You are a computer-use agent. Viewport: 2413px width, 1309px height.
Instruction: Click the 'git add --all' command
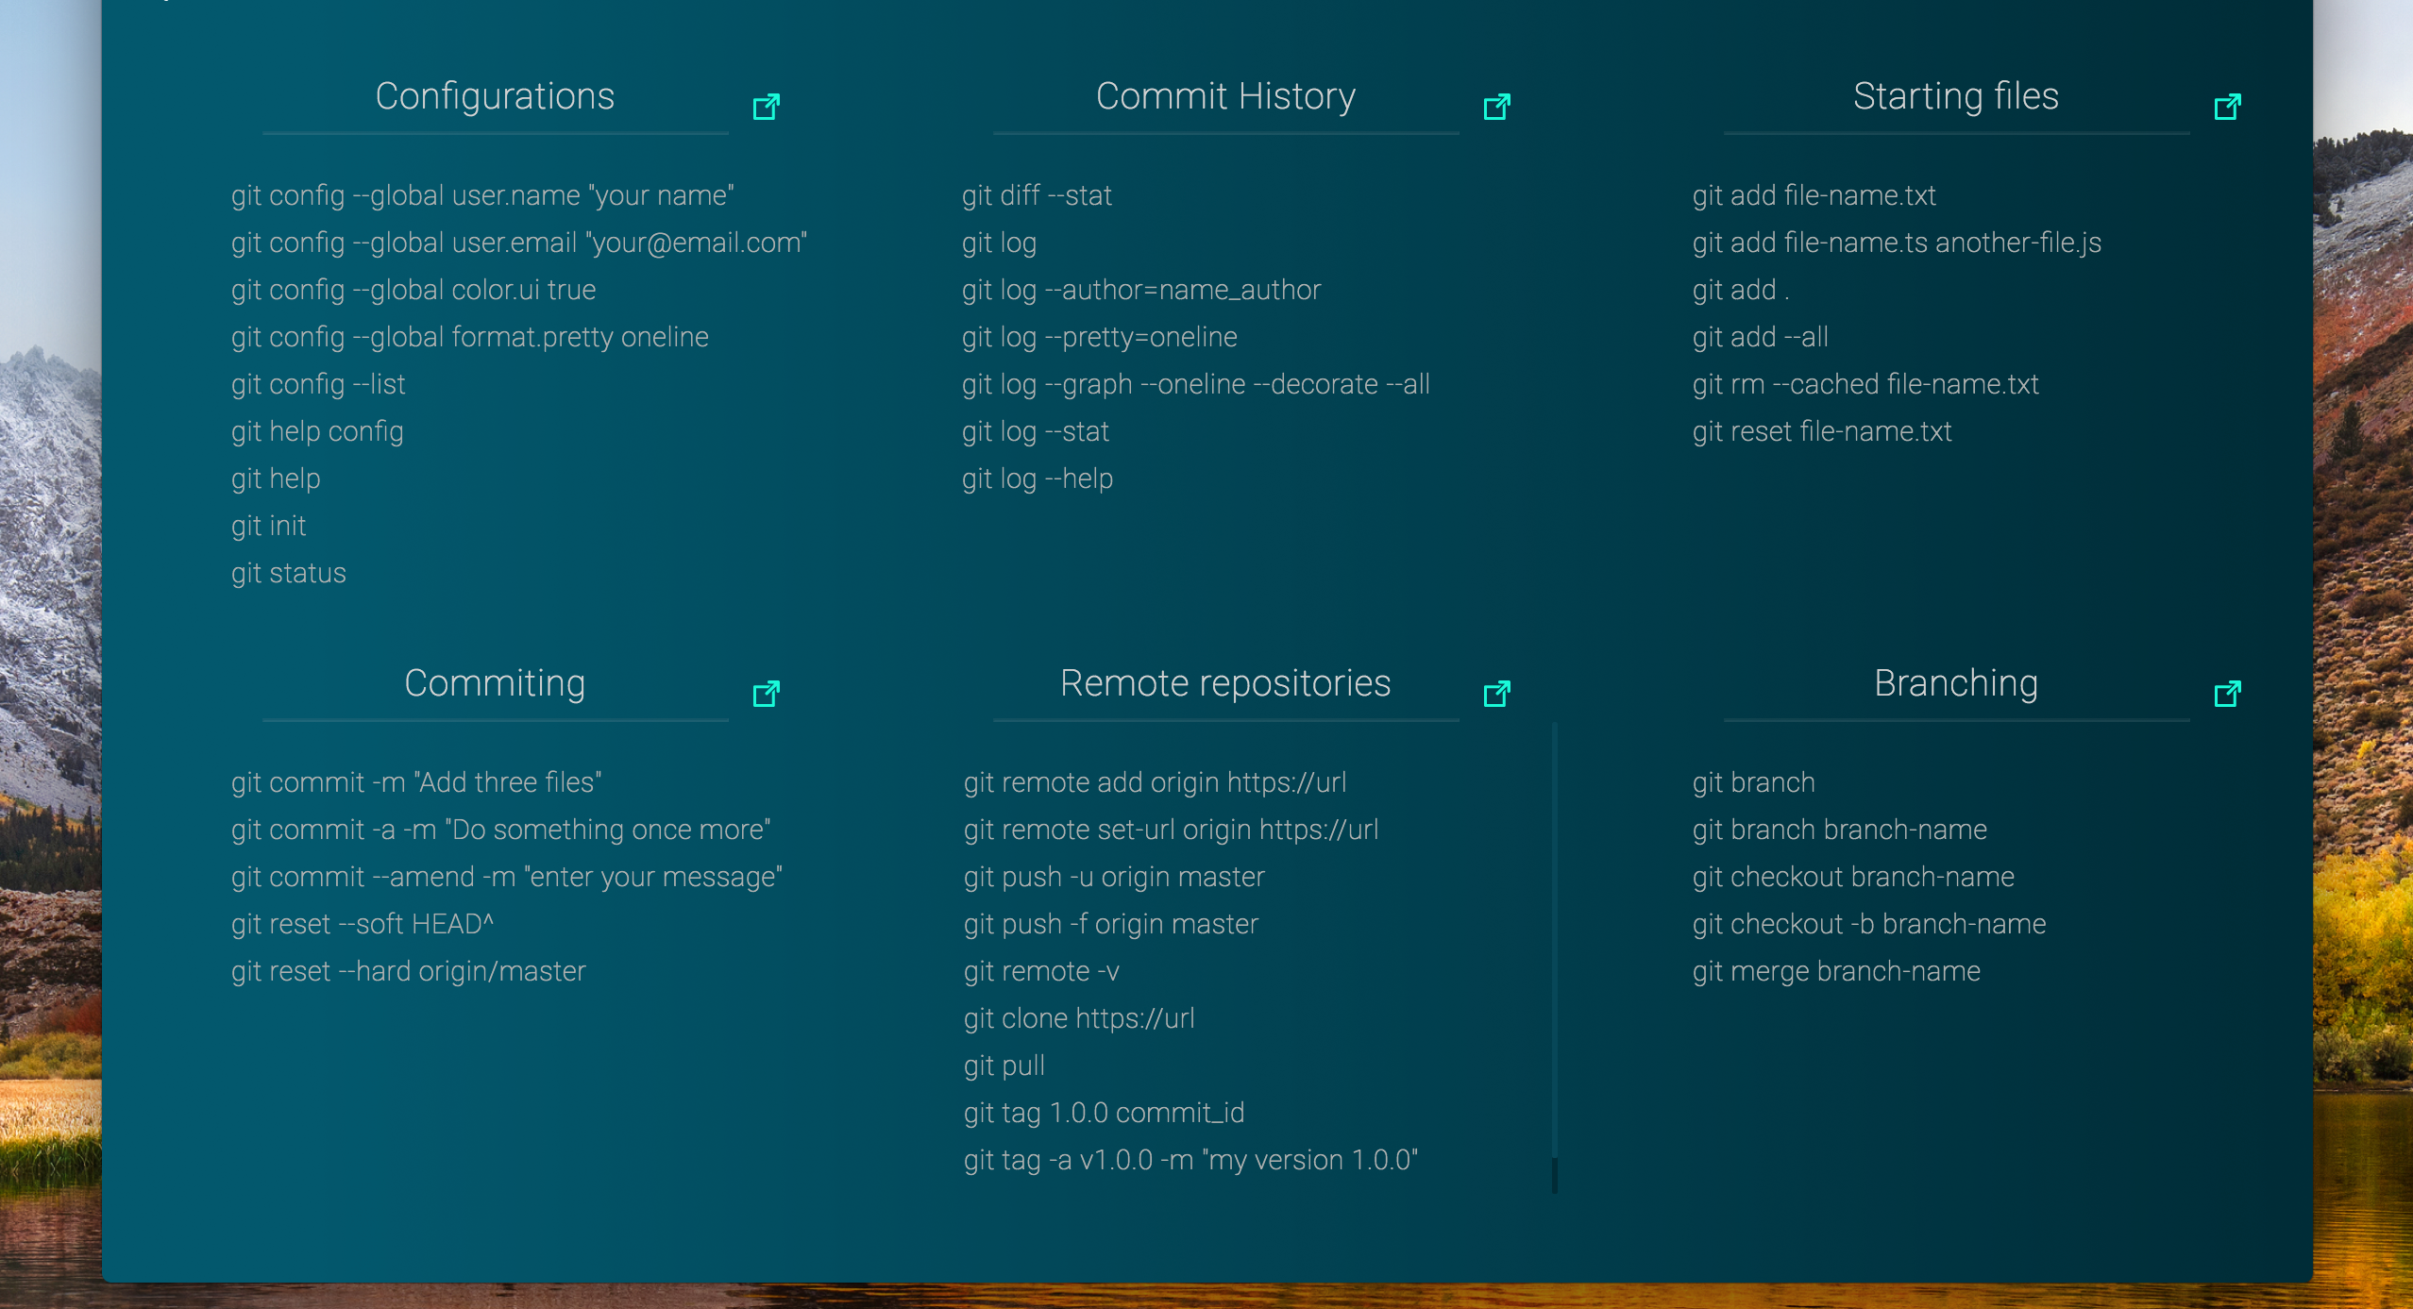(x=1760, y=337)
